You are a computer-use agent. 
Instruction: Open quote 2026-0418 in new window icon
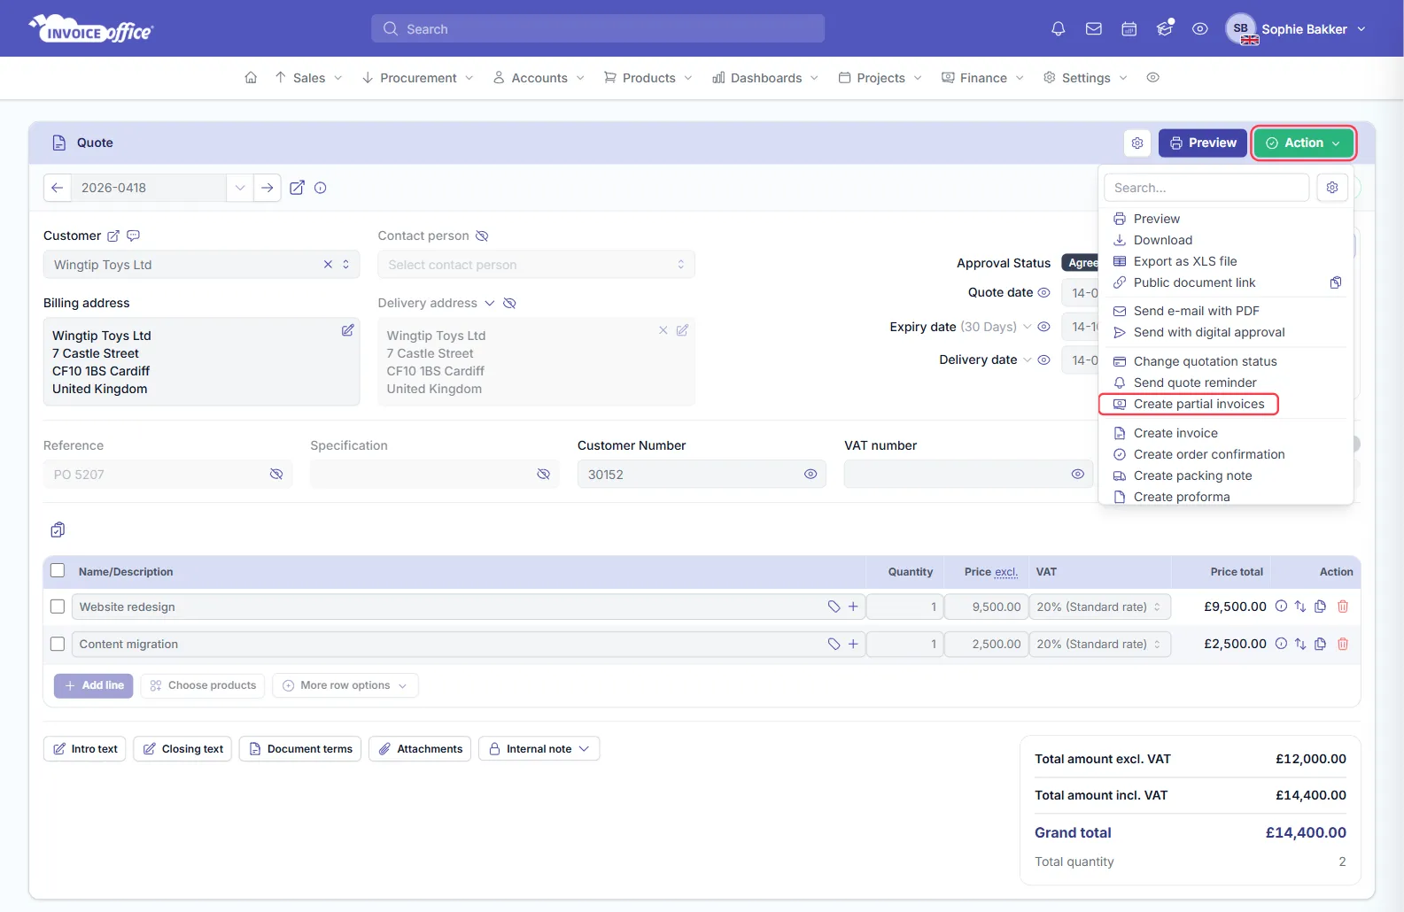tap(298, 188)
